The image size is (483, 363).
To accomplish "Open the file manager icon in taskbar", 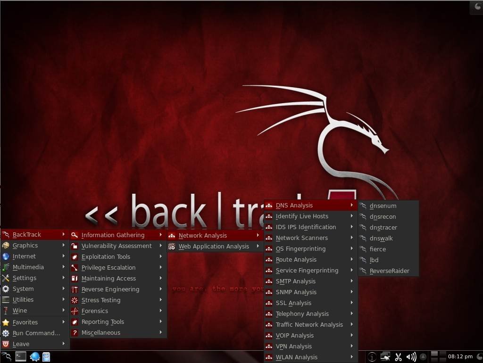I will [x=46, y=357].
